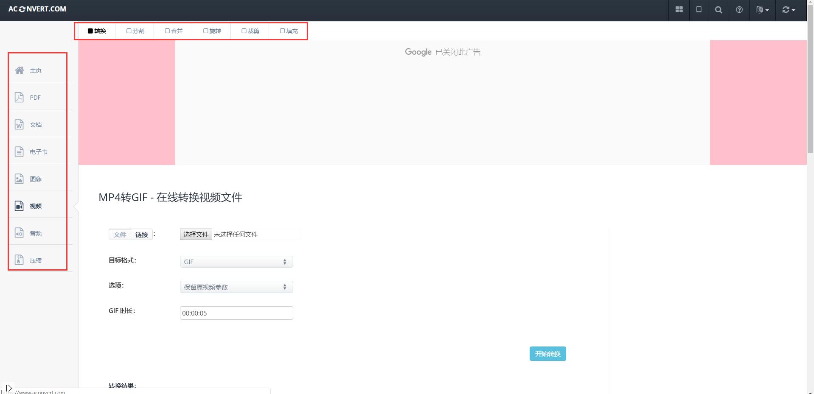Open the 图像 image icon in sidebar
The image size is (814, 394).
19,179
